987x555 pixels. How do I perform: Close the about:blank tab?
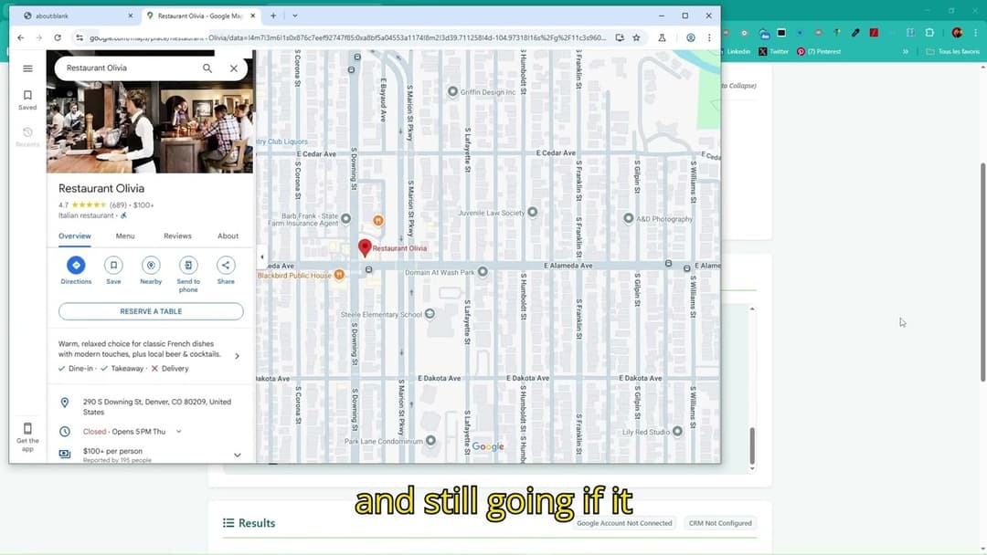131,16
